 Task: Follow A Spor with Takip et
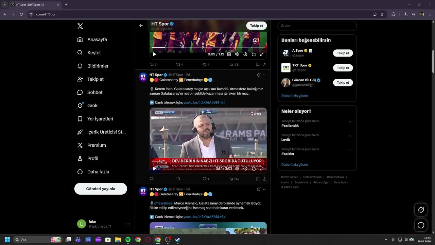(343, 53)
